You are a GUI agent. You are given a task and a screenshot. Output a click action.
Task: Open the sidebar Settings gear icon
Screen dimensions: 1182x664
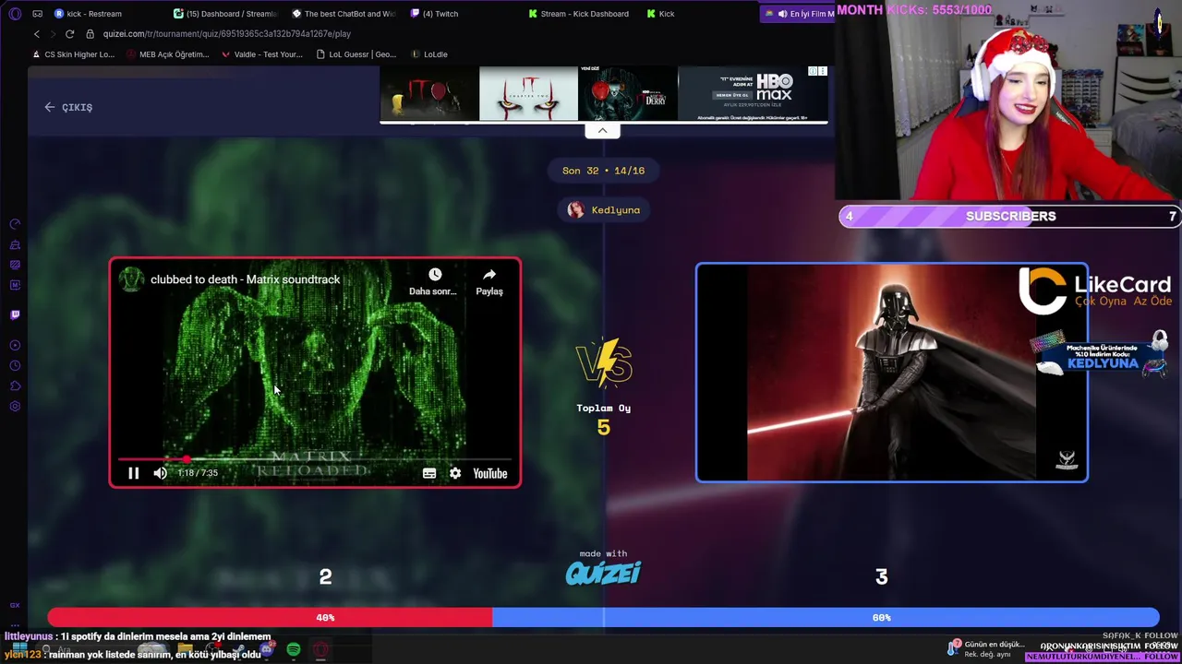(15, 407)
